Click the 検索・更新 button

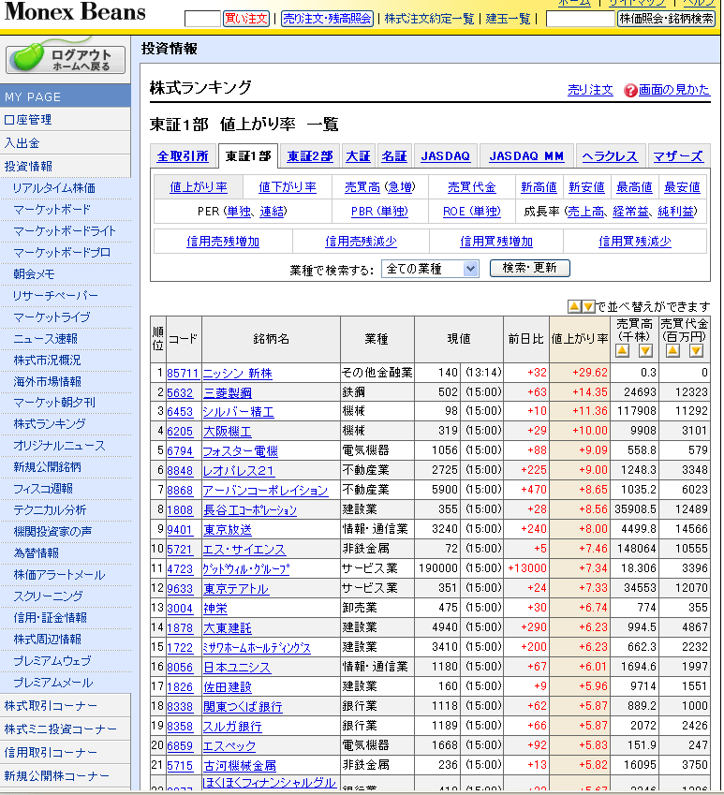click(530, 268)
